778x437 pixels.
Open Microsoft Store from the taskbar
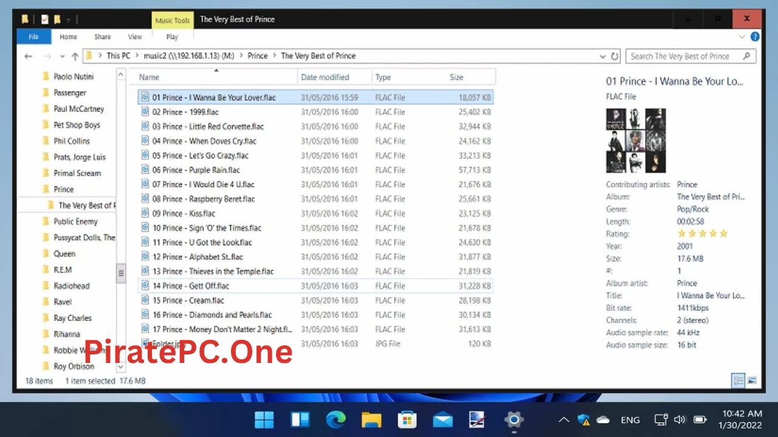(407, 419)
